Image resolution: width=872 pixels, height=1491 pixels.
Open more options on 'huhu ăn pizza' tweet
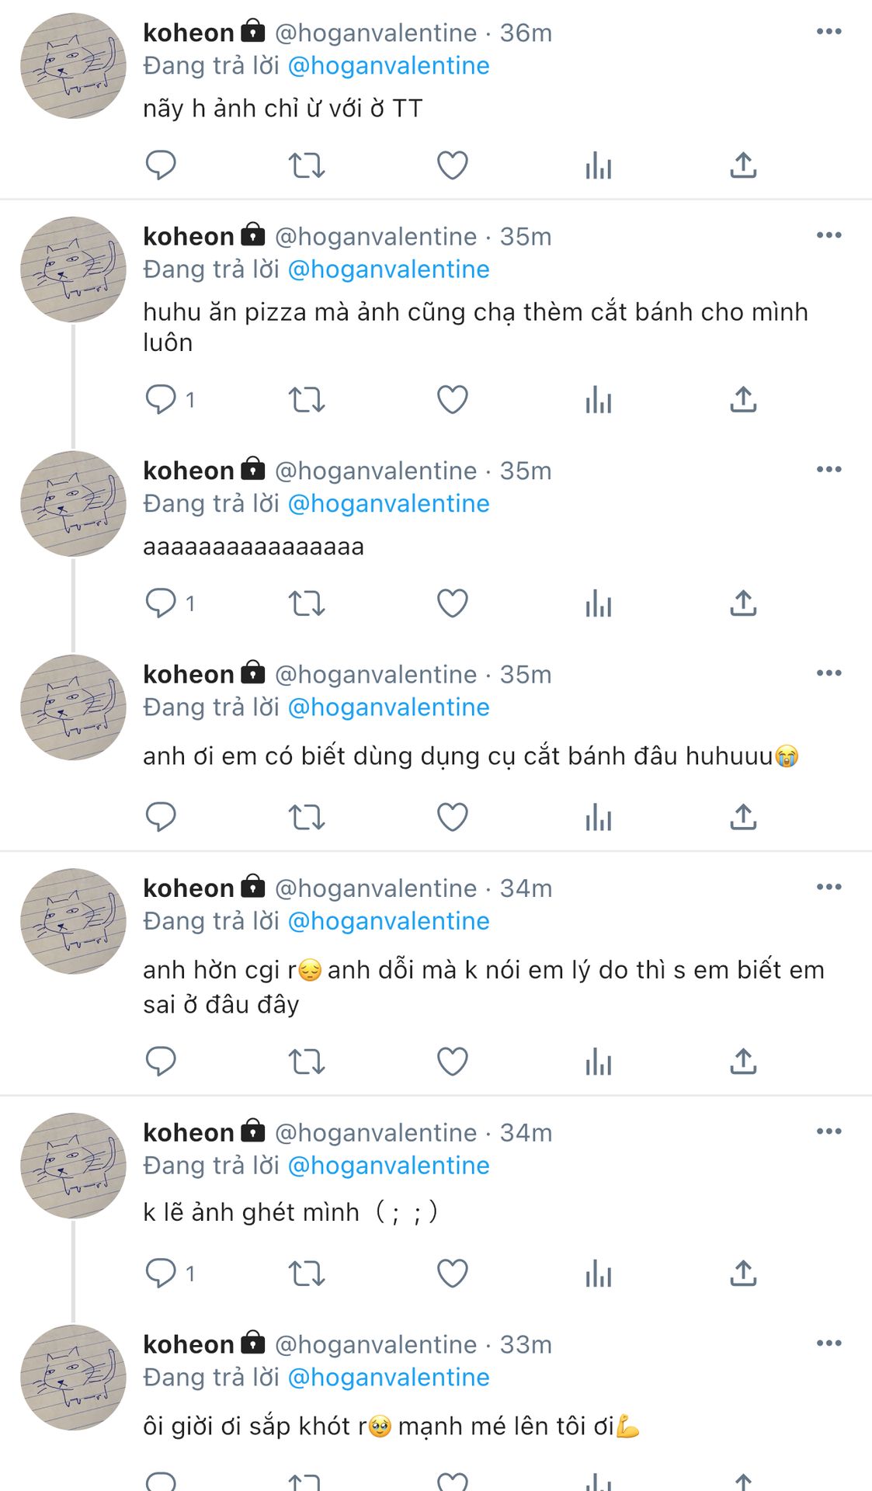829,235
